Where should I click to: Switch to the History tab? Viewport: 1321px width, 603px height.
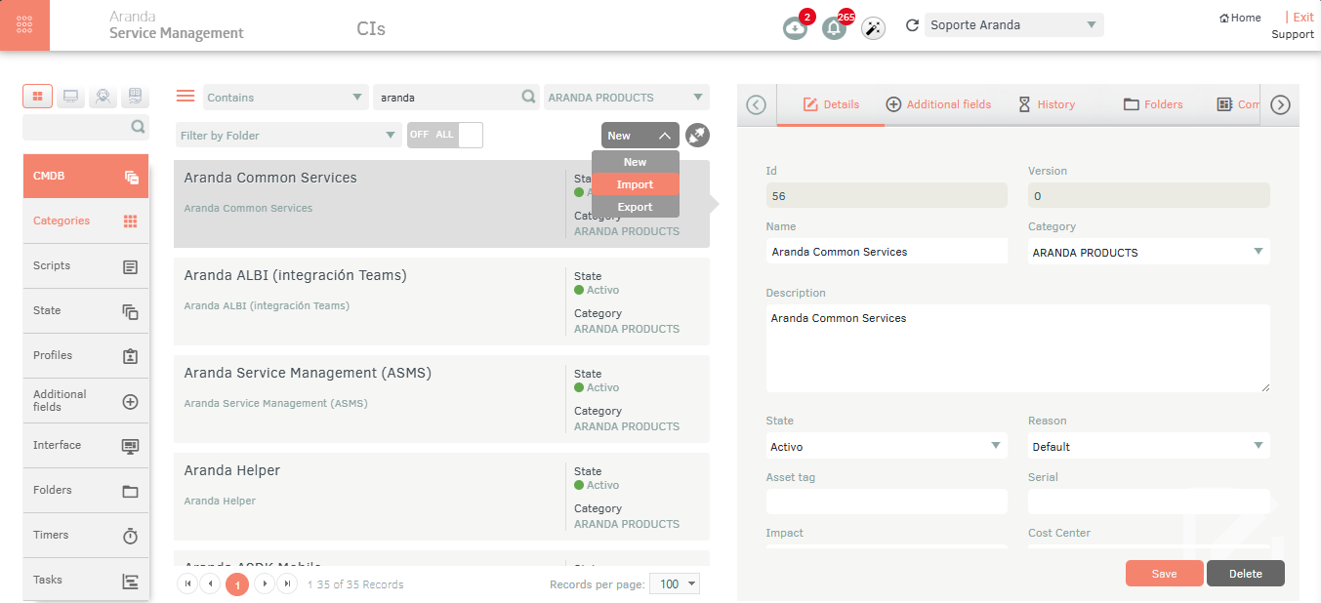pos(1047,104)
